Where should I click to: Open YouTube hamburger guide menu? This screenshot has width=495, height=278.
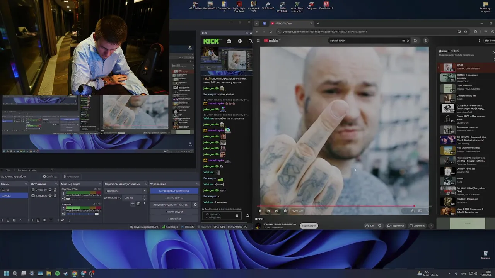(x=259, y=41)
